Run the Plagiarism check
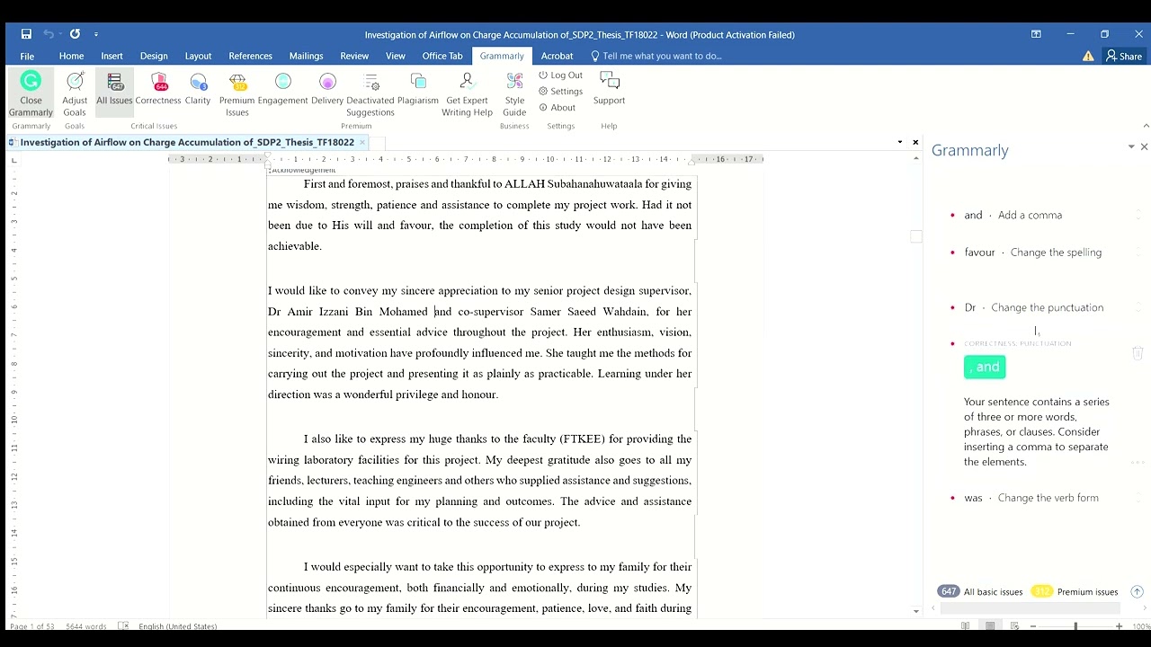 [418, 90]
